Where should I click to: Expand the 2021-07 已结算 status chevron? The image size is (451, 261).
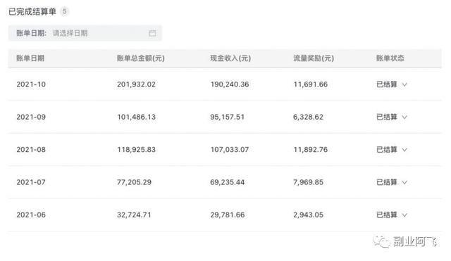pos(404,182)
